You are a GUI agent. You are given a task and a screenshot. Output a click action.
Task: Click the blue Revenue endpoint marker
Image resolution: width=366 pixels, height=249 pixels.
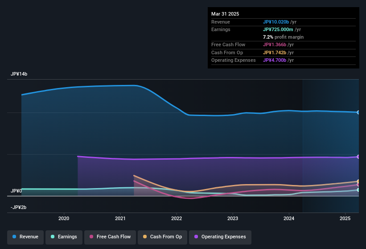(358, 112)
